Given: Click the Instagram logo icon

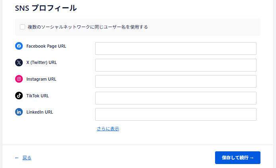Looking at the screenshot, I should [19, 79].
